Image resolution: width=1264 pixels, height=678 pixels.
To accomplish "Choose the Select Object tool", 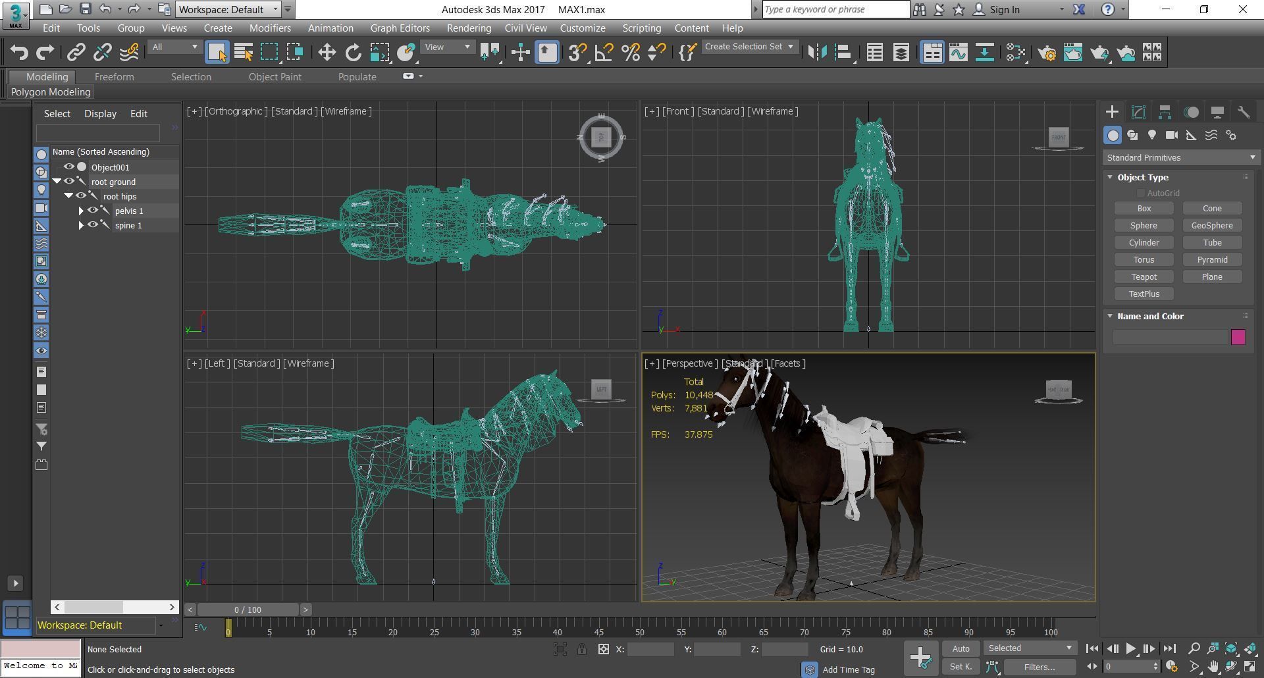I will [217, 53].
